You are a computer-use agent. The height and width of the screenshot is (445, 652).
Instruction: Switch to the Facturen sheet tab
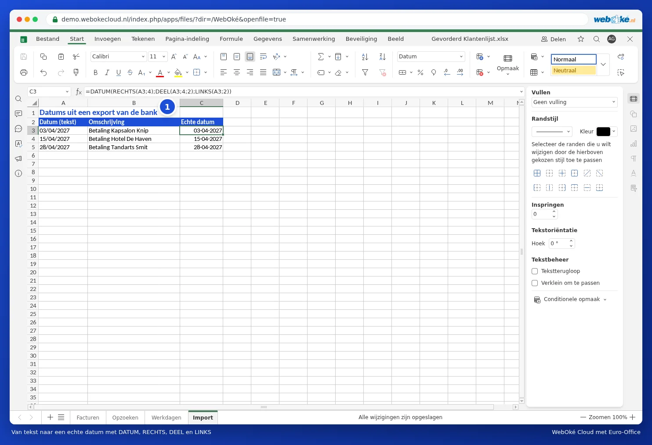tap(88, 418)
